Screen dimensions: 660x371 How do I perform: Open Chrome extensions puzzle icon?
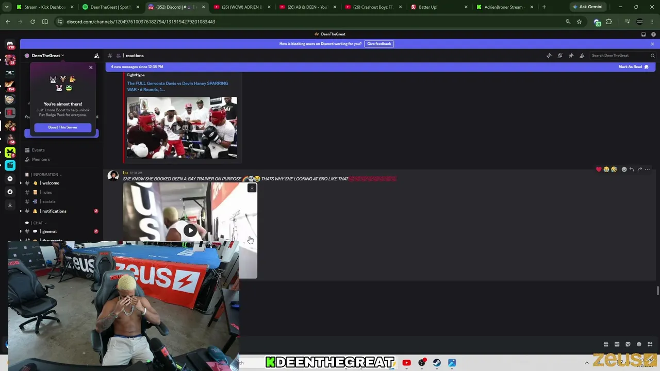point(609,22)
